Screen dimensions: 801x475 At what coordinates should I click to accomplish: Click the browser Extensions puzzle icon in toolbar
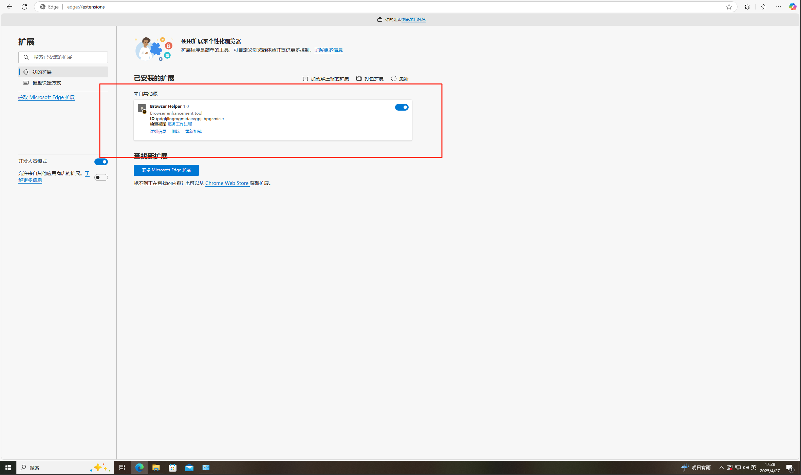click(747, 7)
